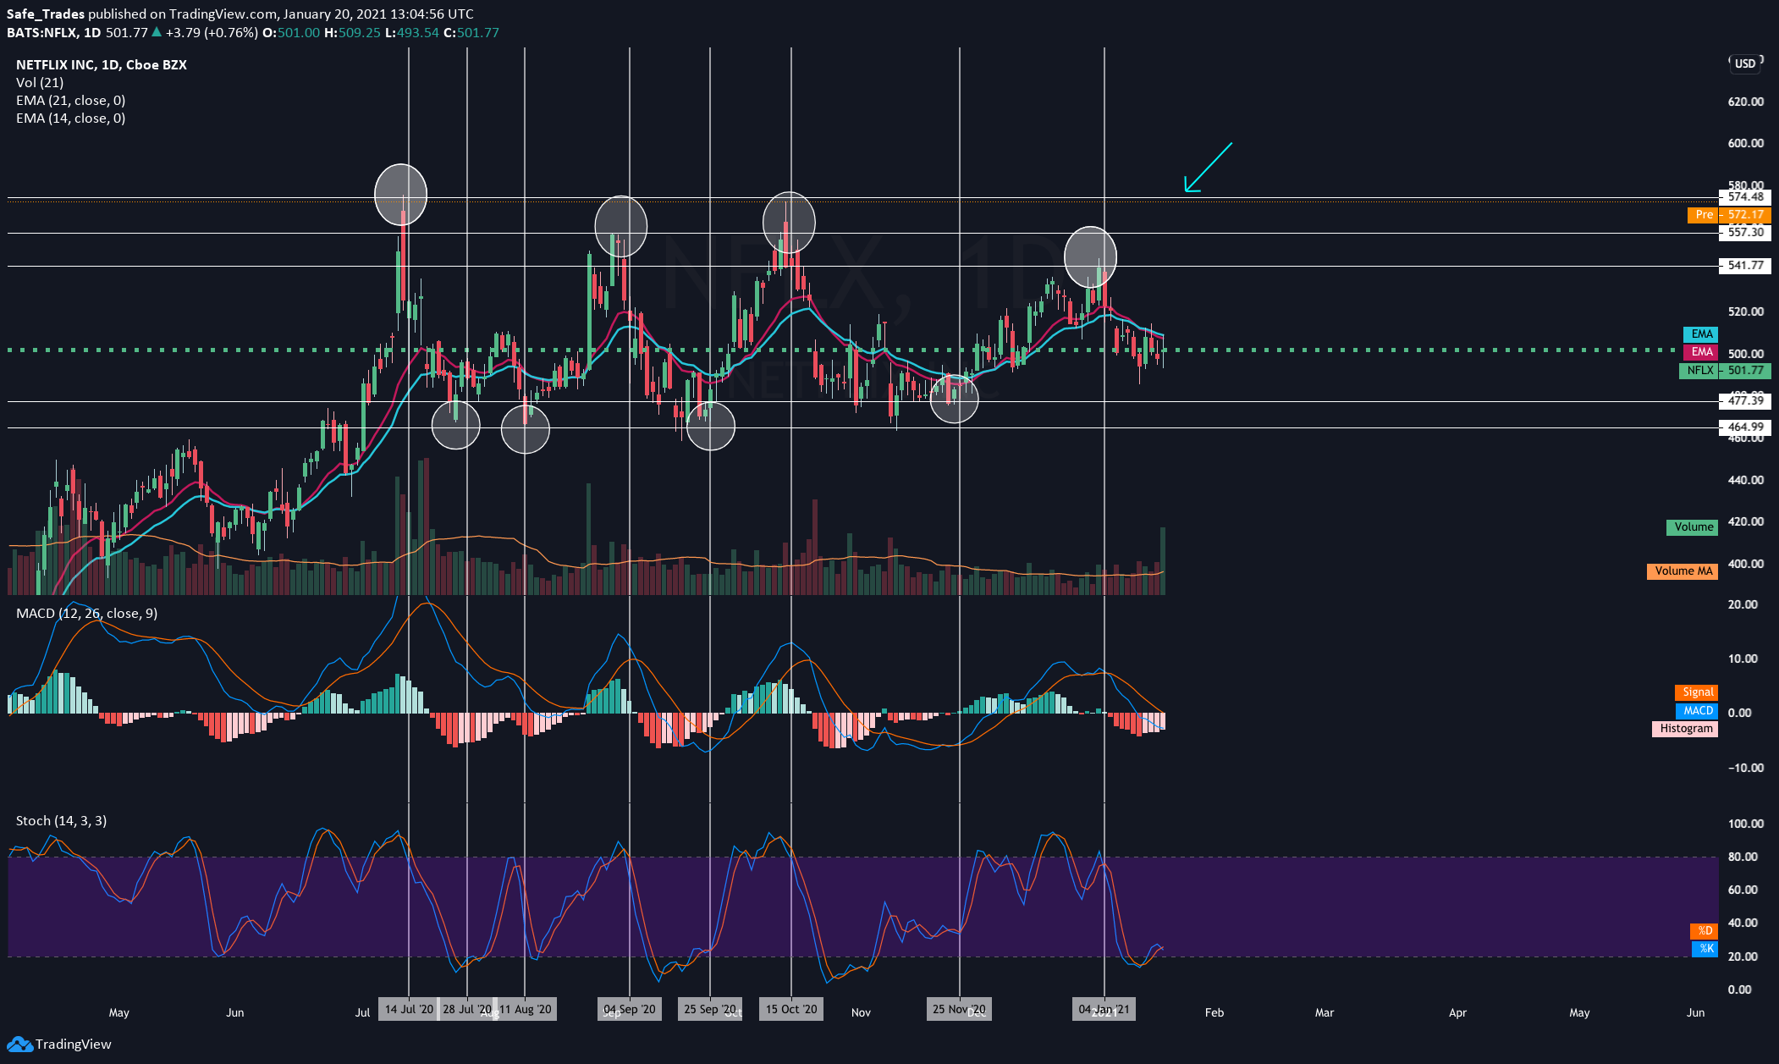Click the Stoch (14, 3, 3) legend
Image resolution: width=1779 pixels, height=1064 pixels.
click(61, 820)
